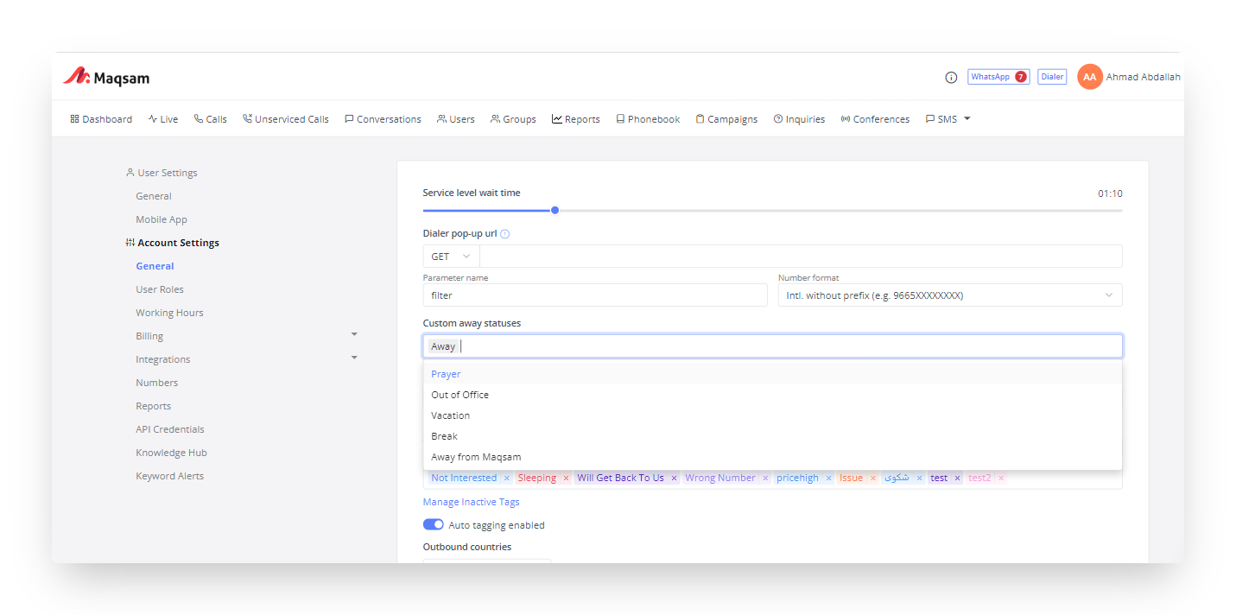Open User Roles settings
The image size is (1236, 615).
pyautogui.click(x=160, y=289)
